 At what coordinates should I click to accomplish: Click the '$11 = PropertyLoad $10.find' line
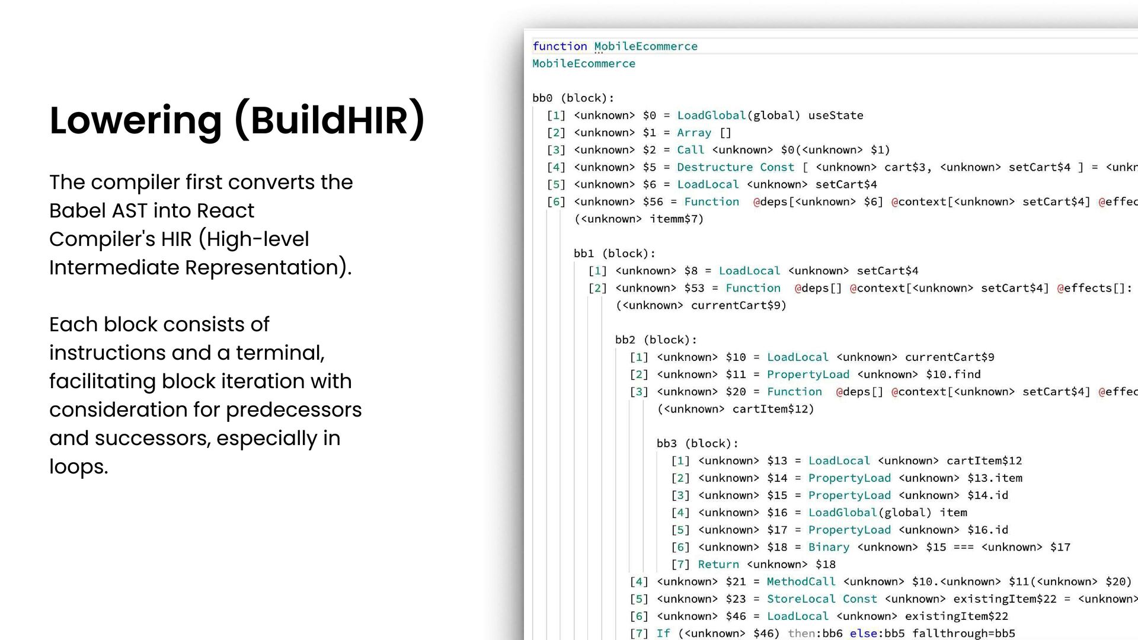[x=805, y=375]
